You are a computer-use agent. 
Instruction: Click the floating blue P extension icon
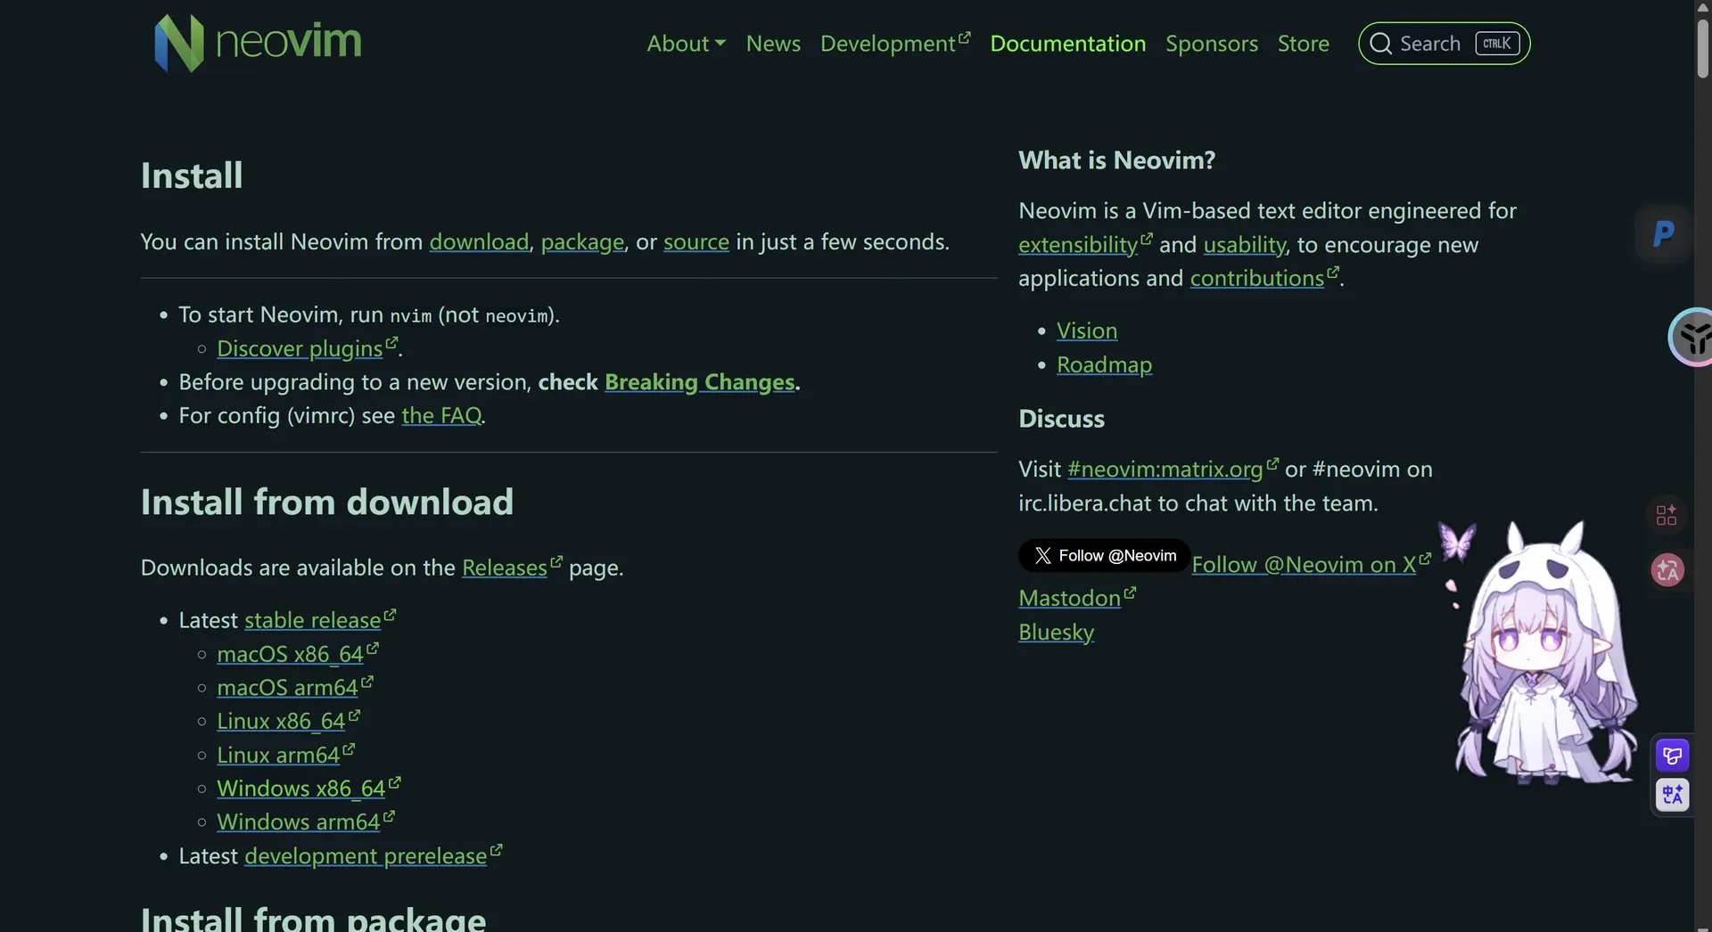(x=1664, y=234)
